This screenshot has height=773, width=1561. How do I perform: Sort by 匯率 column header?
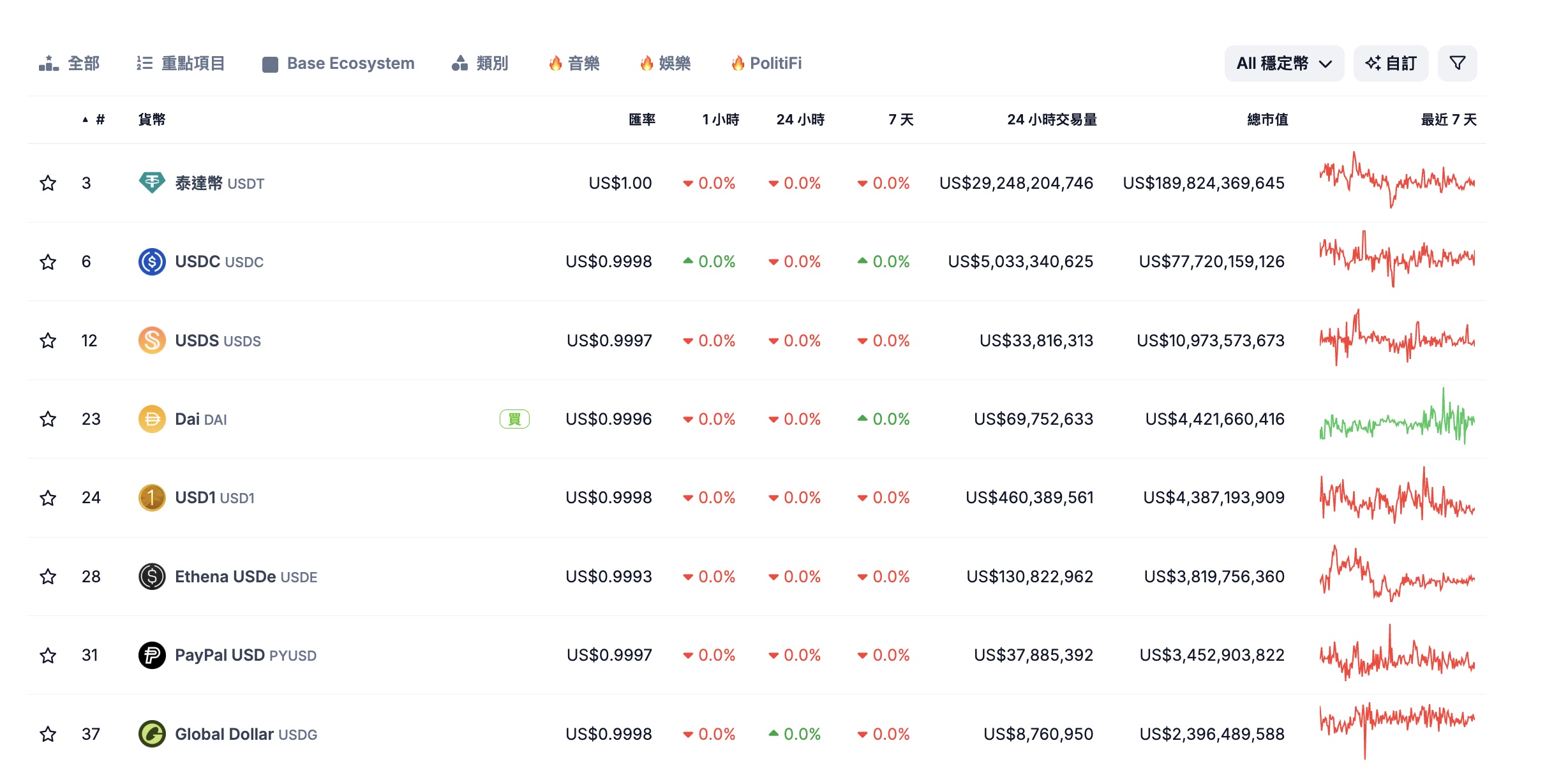642,119
